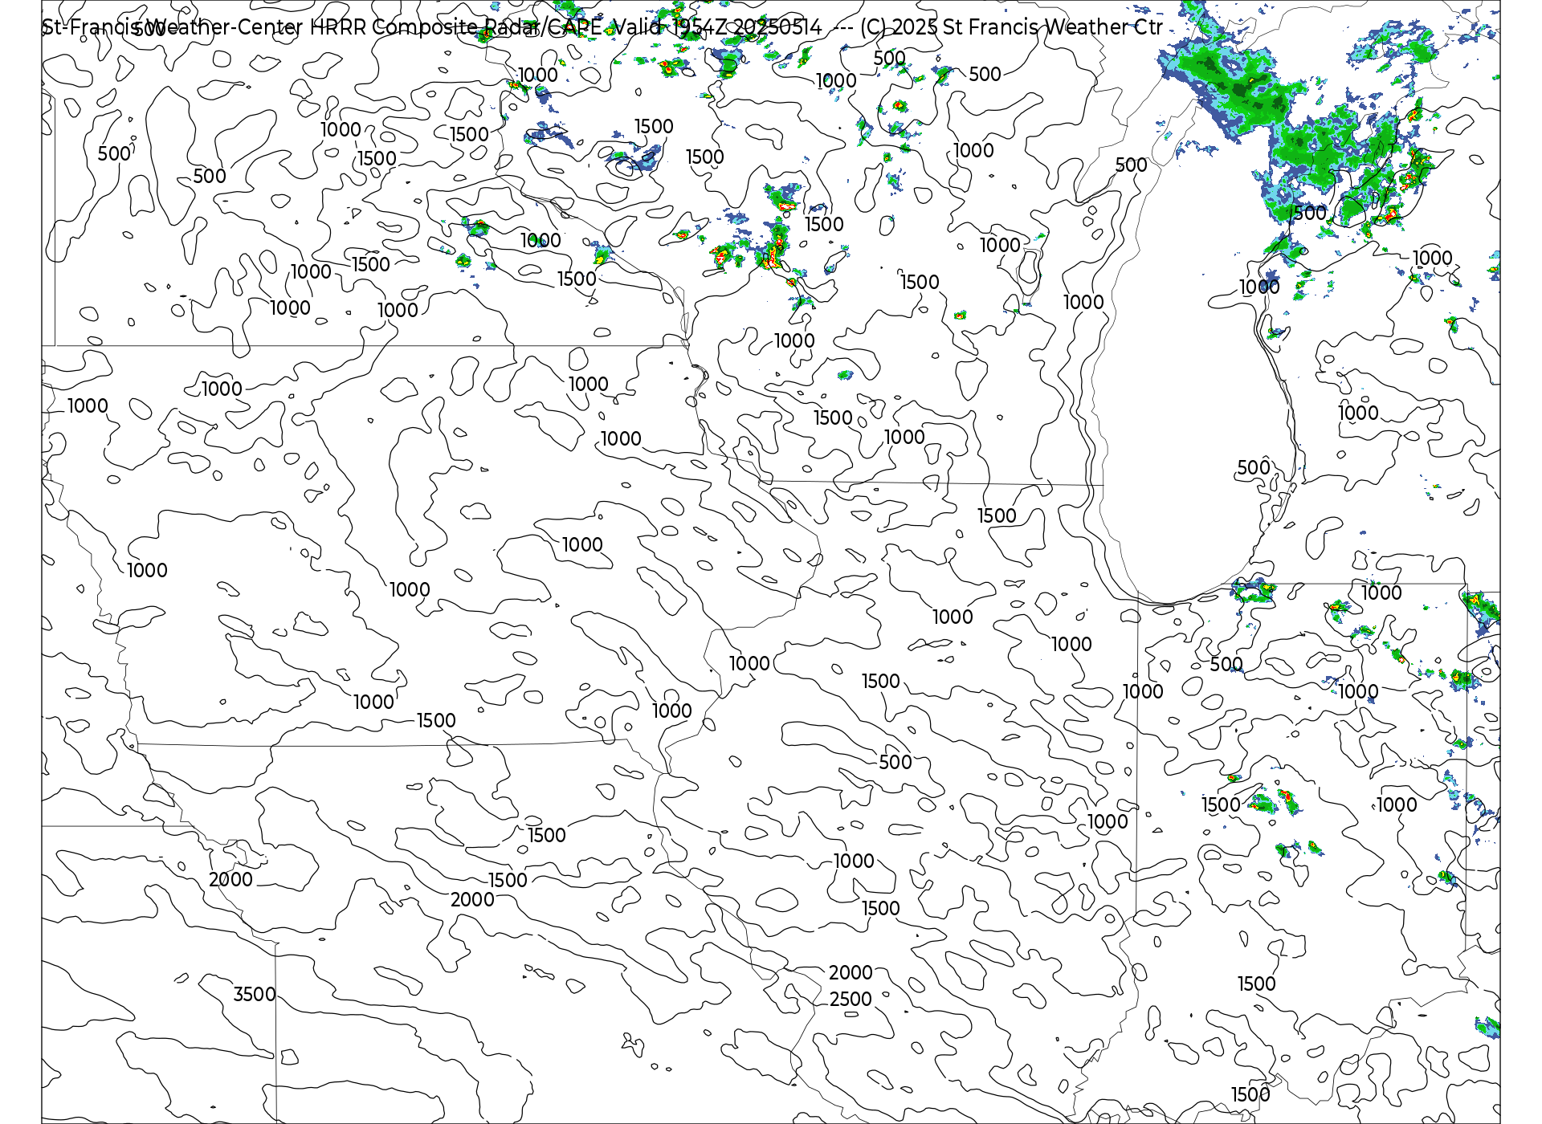Select the 'HRRR Composite Radar/CAPE' title text
The image size is (1542, 1124).
pos(455,27)
